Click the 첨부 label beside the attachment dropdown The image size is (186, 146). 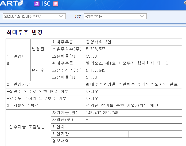pyautogui.click(x=78, y=16)
